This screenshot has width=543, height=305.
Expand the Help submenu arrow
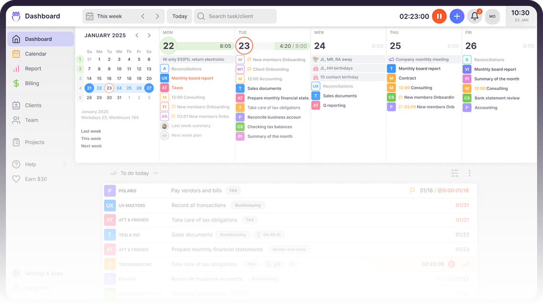coord(65,165)
